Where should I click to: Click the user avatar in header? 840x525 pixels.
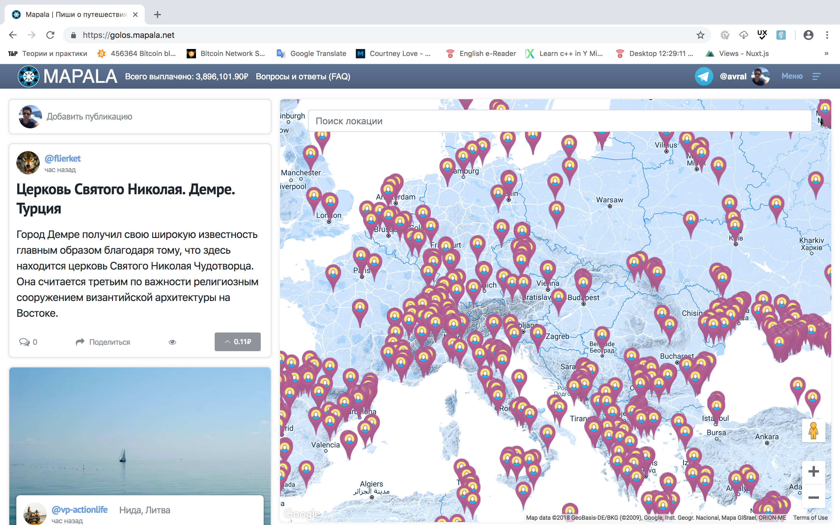click(760, 76)
